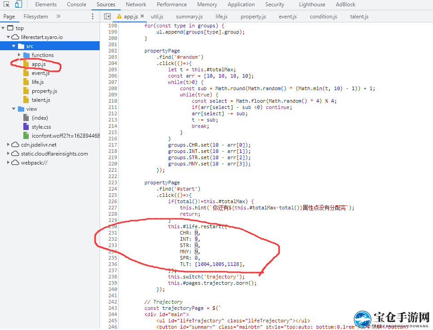433x330 pixels.
Task: Open the Application tab
Action: 241,4
